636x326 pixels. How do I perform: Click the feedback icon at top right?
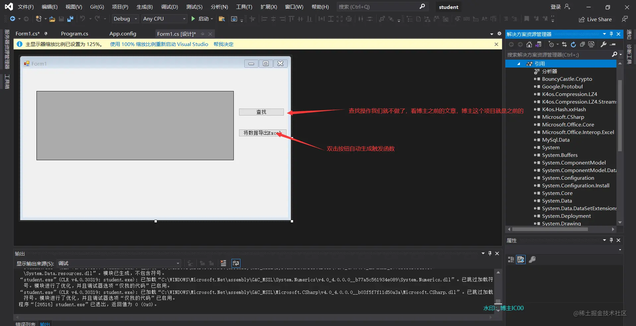[625, 19]
